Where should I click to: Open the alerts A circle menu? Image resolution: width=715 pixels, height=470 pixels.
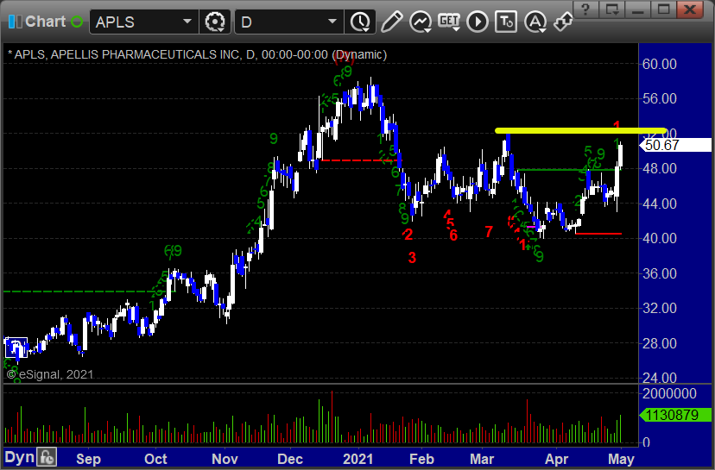point(535,22)
